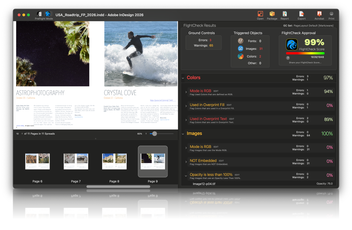Image resolution: width=352 pixels, height=230 pixels.
Task: Select the Page 6 thumbnail
Action: pyautogui.click(x=37, y=161)
